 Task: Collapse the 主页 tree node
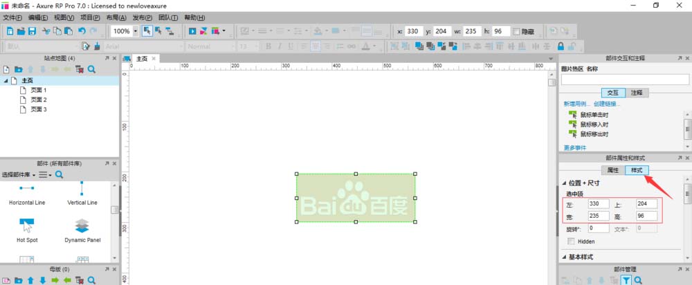6,81
